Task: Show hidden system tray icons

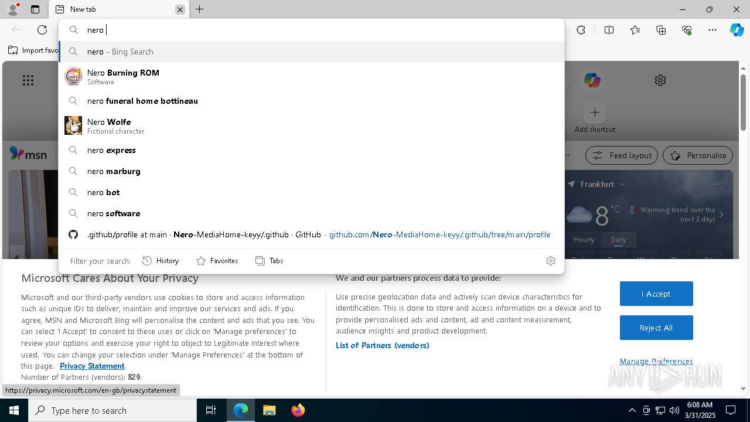Action: click(632, 410)
